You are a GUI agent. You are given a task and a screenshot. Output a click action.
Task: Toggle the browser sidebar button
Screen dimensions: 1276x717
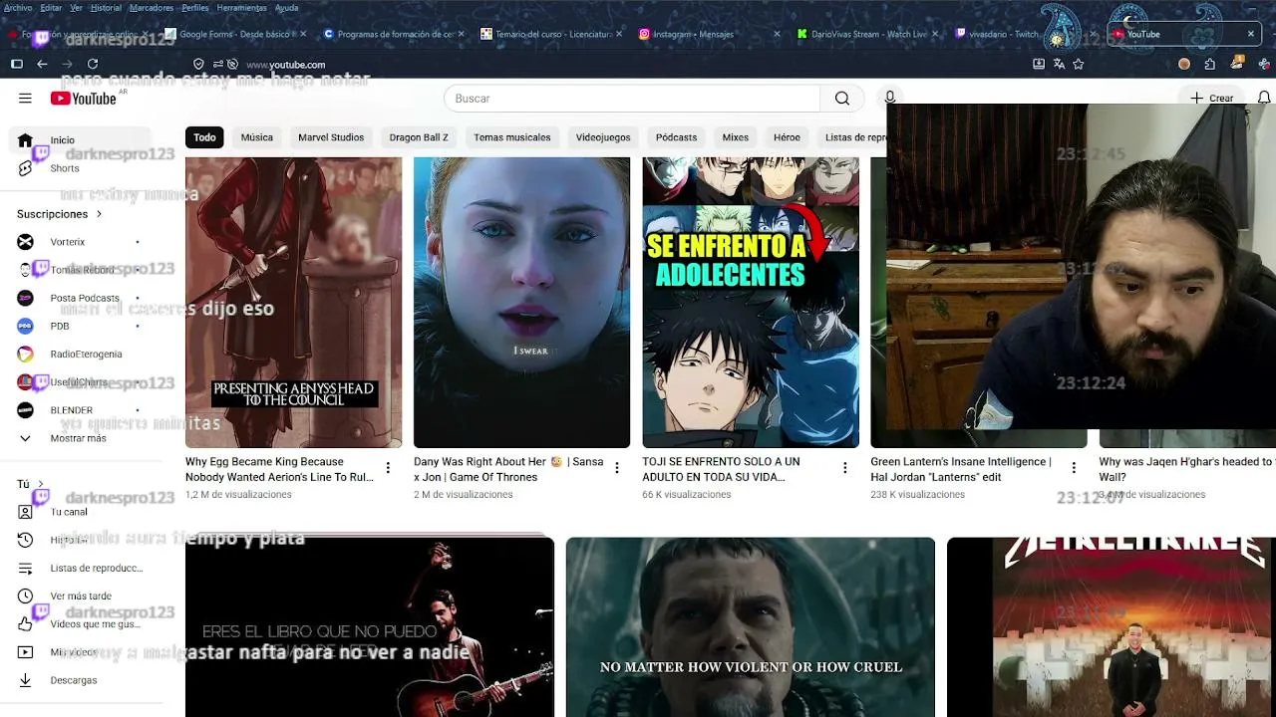17,64
